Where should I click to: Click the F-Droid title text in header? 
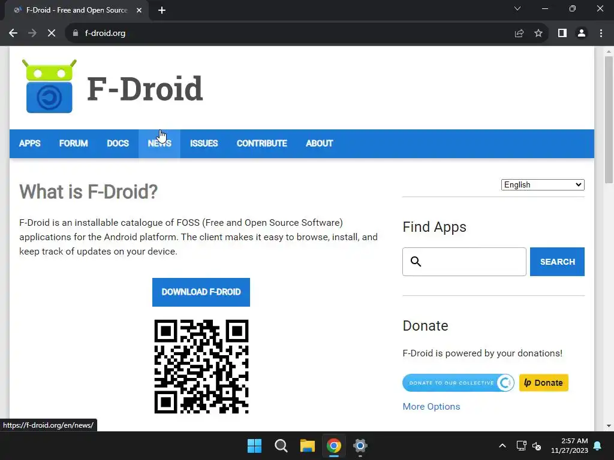click(x=145, y=89)
